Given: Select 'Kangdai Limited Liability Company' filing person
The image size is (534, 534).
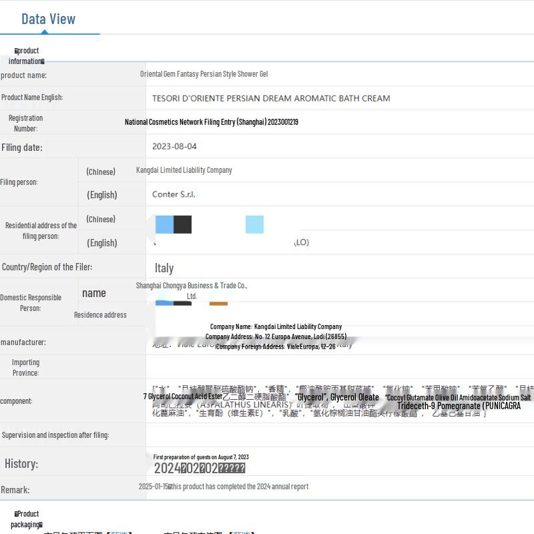Looking at the screenshot, I should pyautogui.click(x=184, y=170).
